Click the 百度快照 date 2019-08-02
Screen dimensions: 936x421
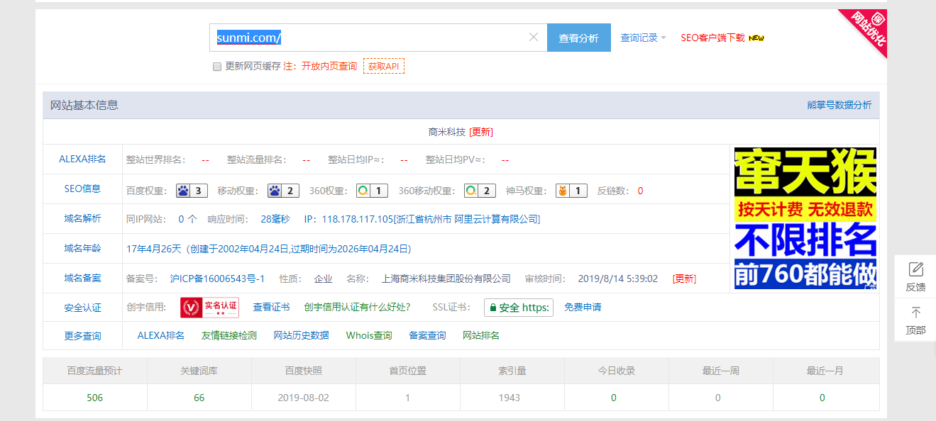304,398
